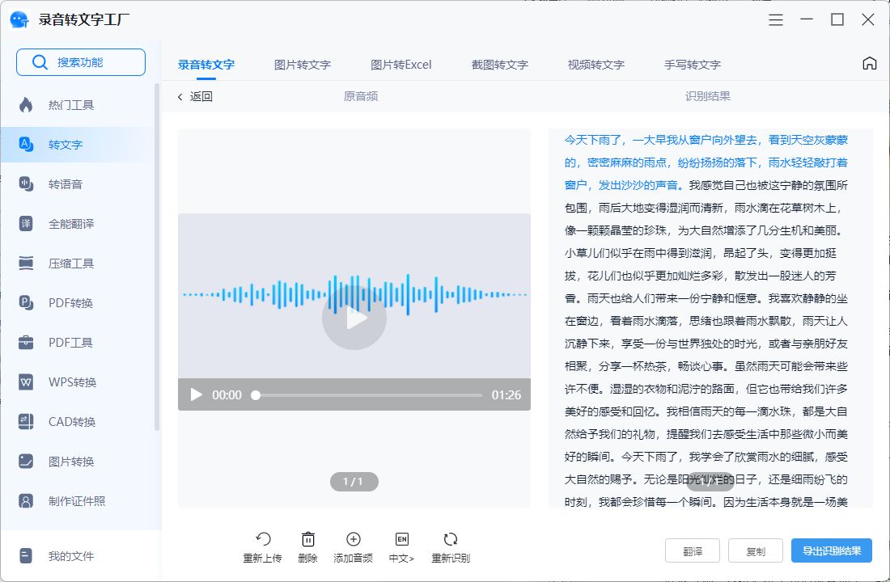The width and height of the screenshot is (890, 582).
Task: Open the hamburger menu in title bar
Action: click(775, 20)
